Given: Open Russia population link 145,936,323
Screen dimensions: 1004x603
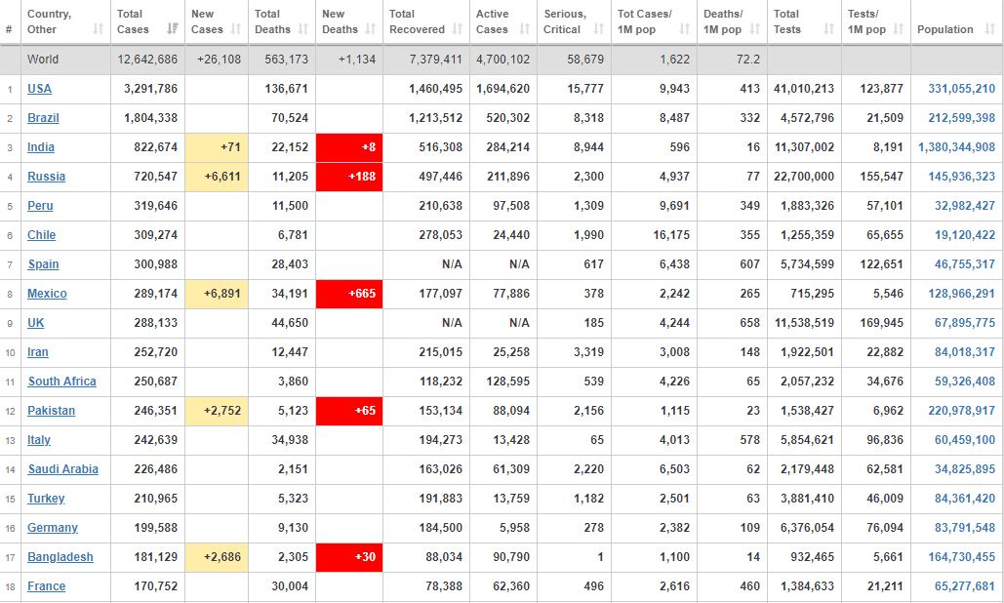Looking at the screenshot, I should (962, 177).
